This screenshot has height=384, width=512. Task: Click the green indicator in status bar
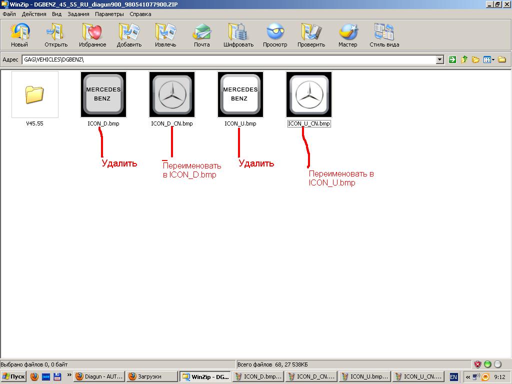tap(487, 364)
